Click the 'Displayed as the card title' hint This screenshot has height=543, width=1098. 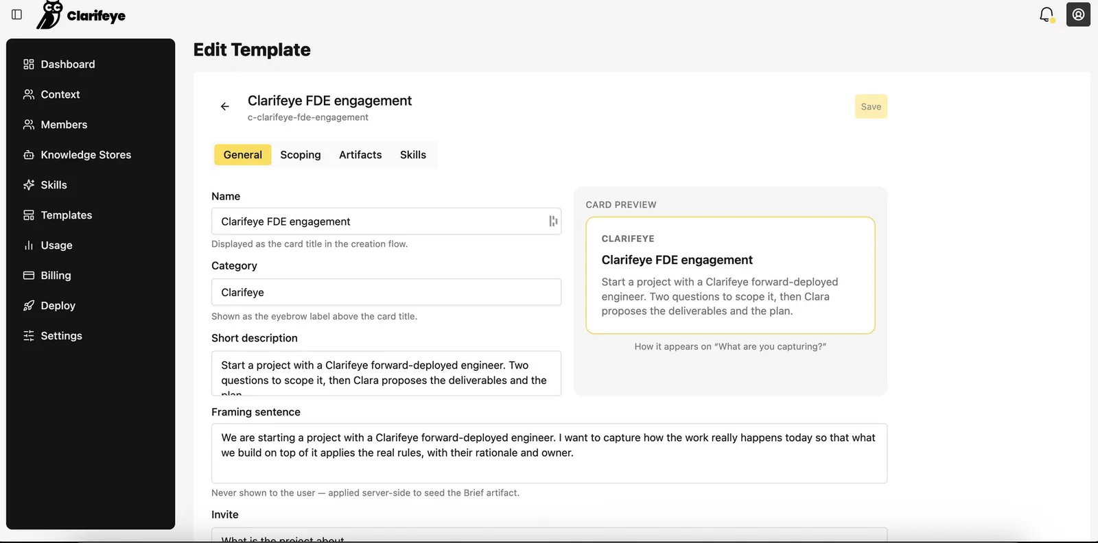coord(309,244)
